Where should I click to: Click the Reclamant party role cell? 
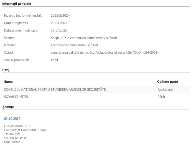(x=165, y=90)
